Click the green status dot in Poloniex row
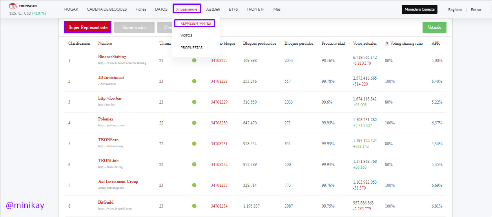The height and width of the screenshot is (217, 492). tap(194, 123)
